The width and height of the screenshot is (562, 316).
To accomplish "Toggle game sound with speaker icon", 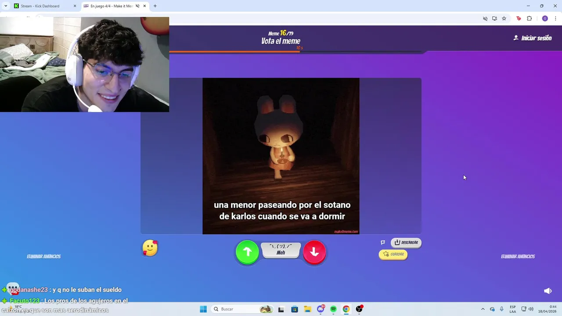I will tap(548, 291).
